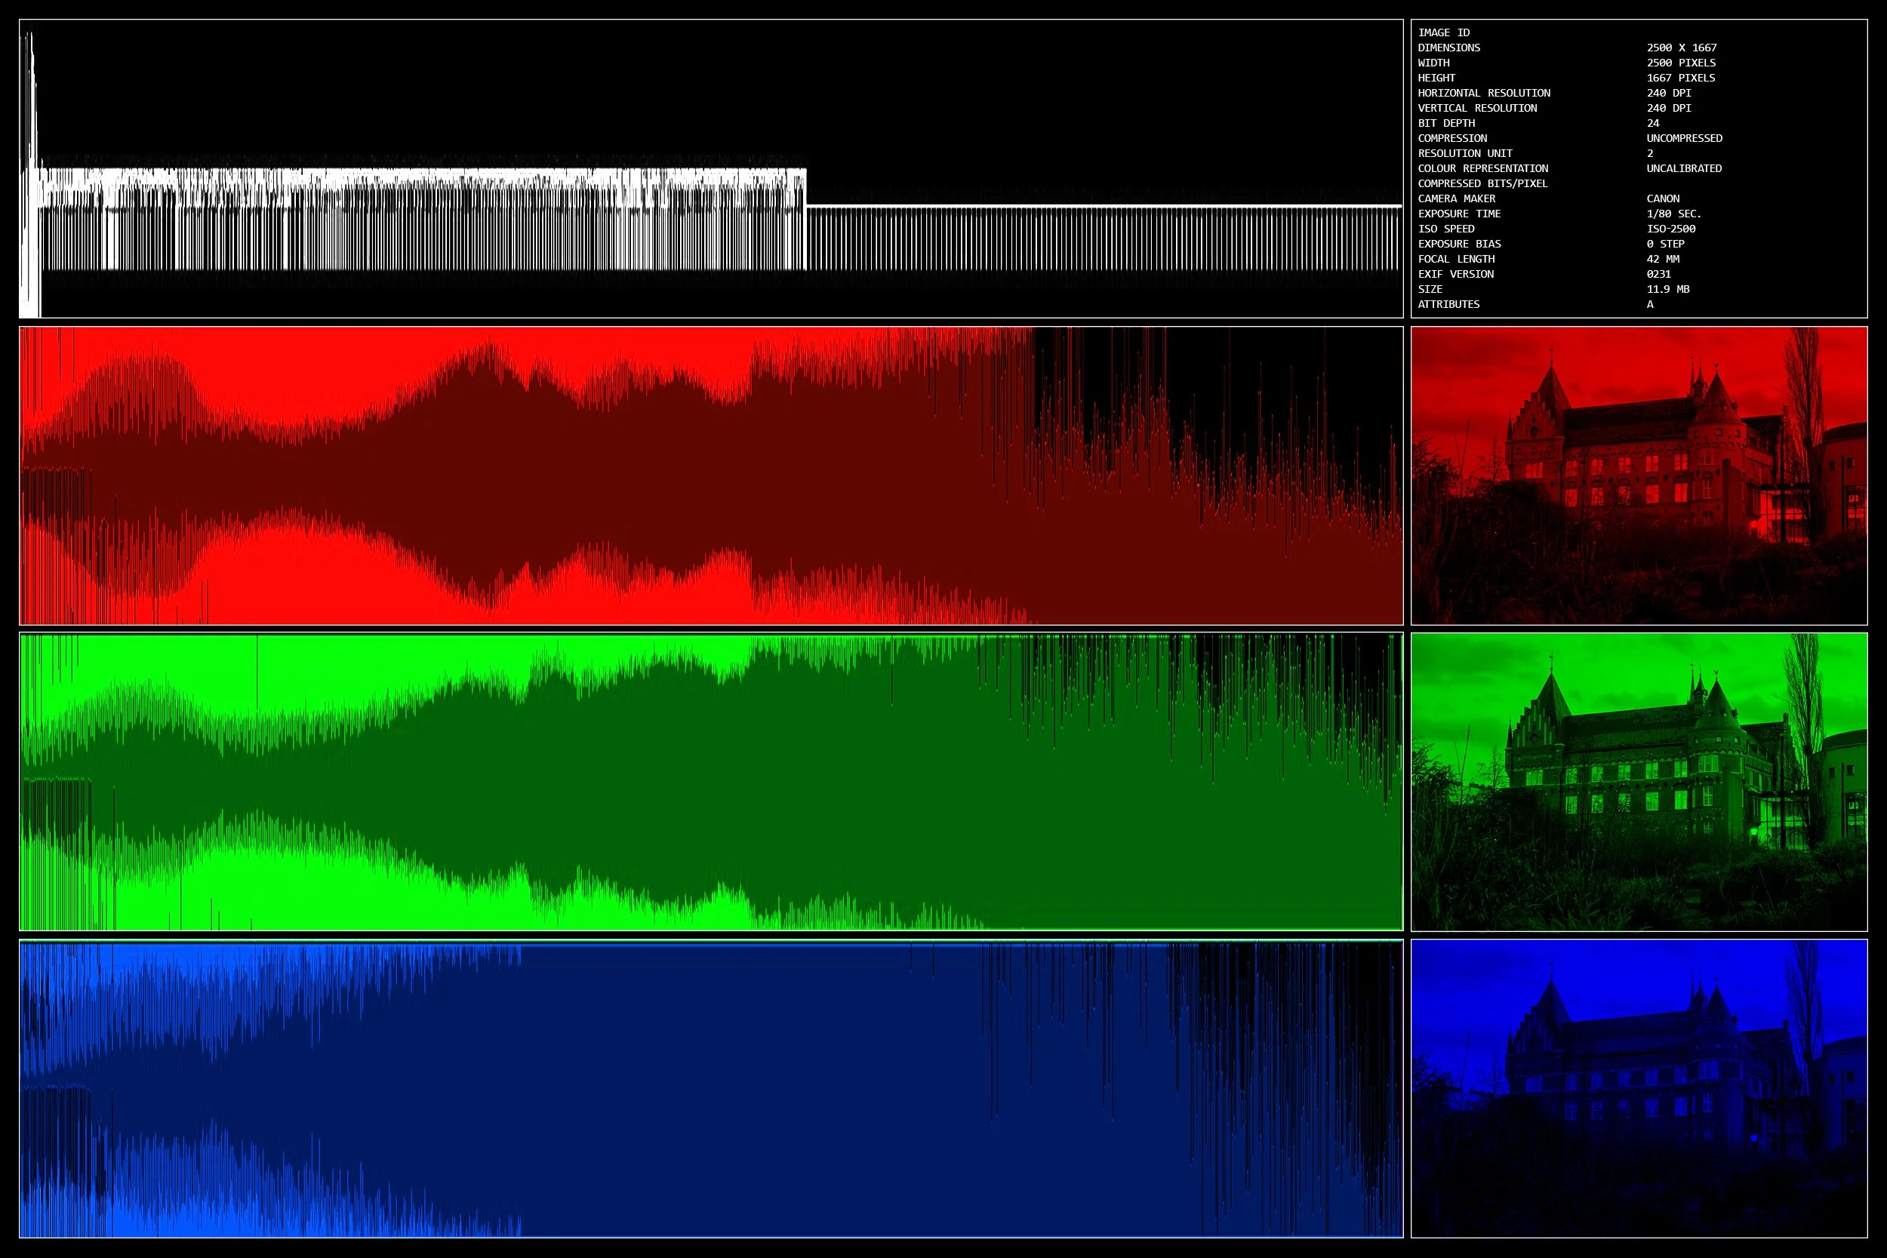The image size is (1887, 1258).
Task: Click the ISO SPEED value ISO-2500
Action: click(1670, 229)
